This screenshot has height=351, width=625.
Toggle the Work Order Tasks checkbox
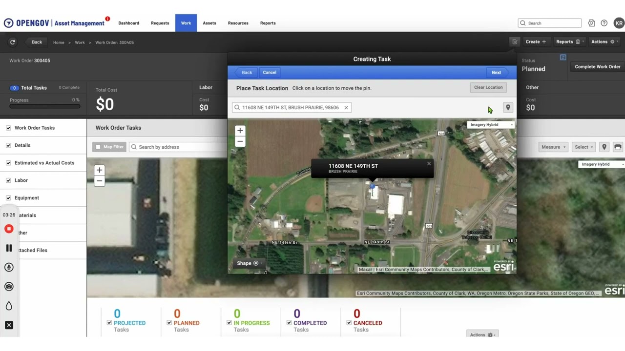pos(8,128)
